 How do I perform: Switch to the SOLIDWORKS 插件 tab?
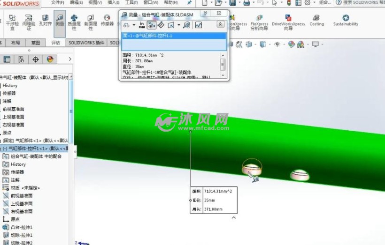pyautogui.click(x=86, y=43)
